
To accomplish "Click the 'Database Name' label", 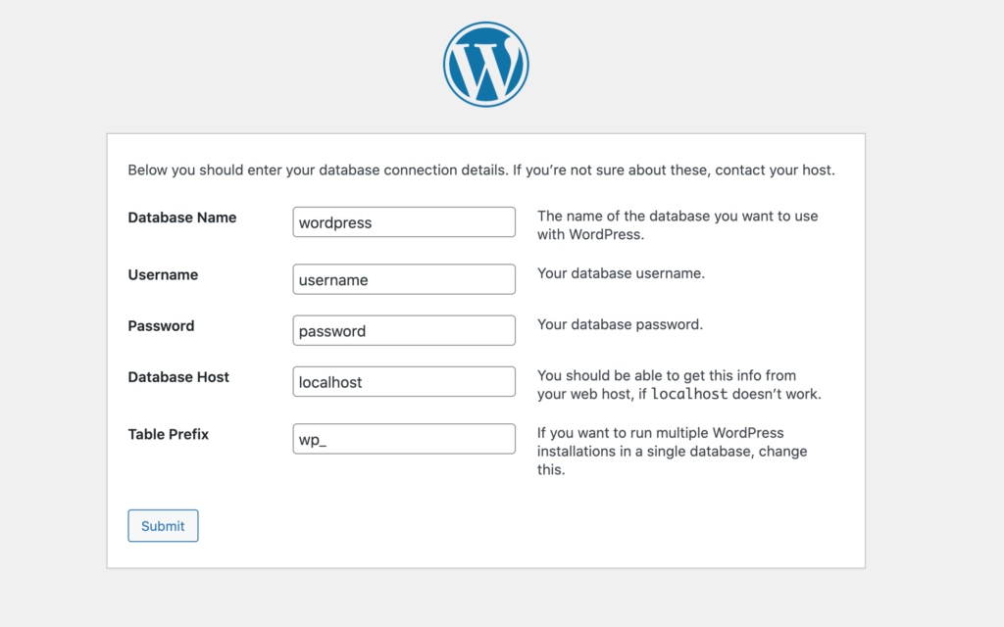I will click(181, 217).
